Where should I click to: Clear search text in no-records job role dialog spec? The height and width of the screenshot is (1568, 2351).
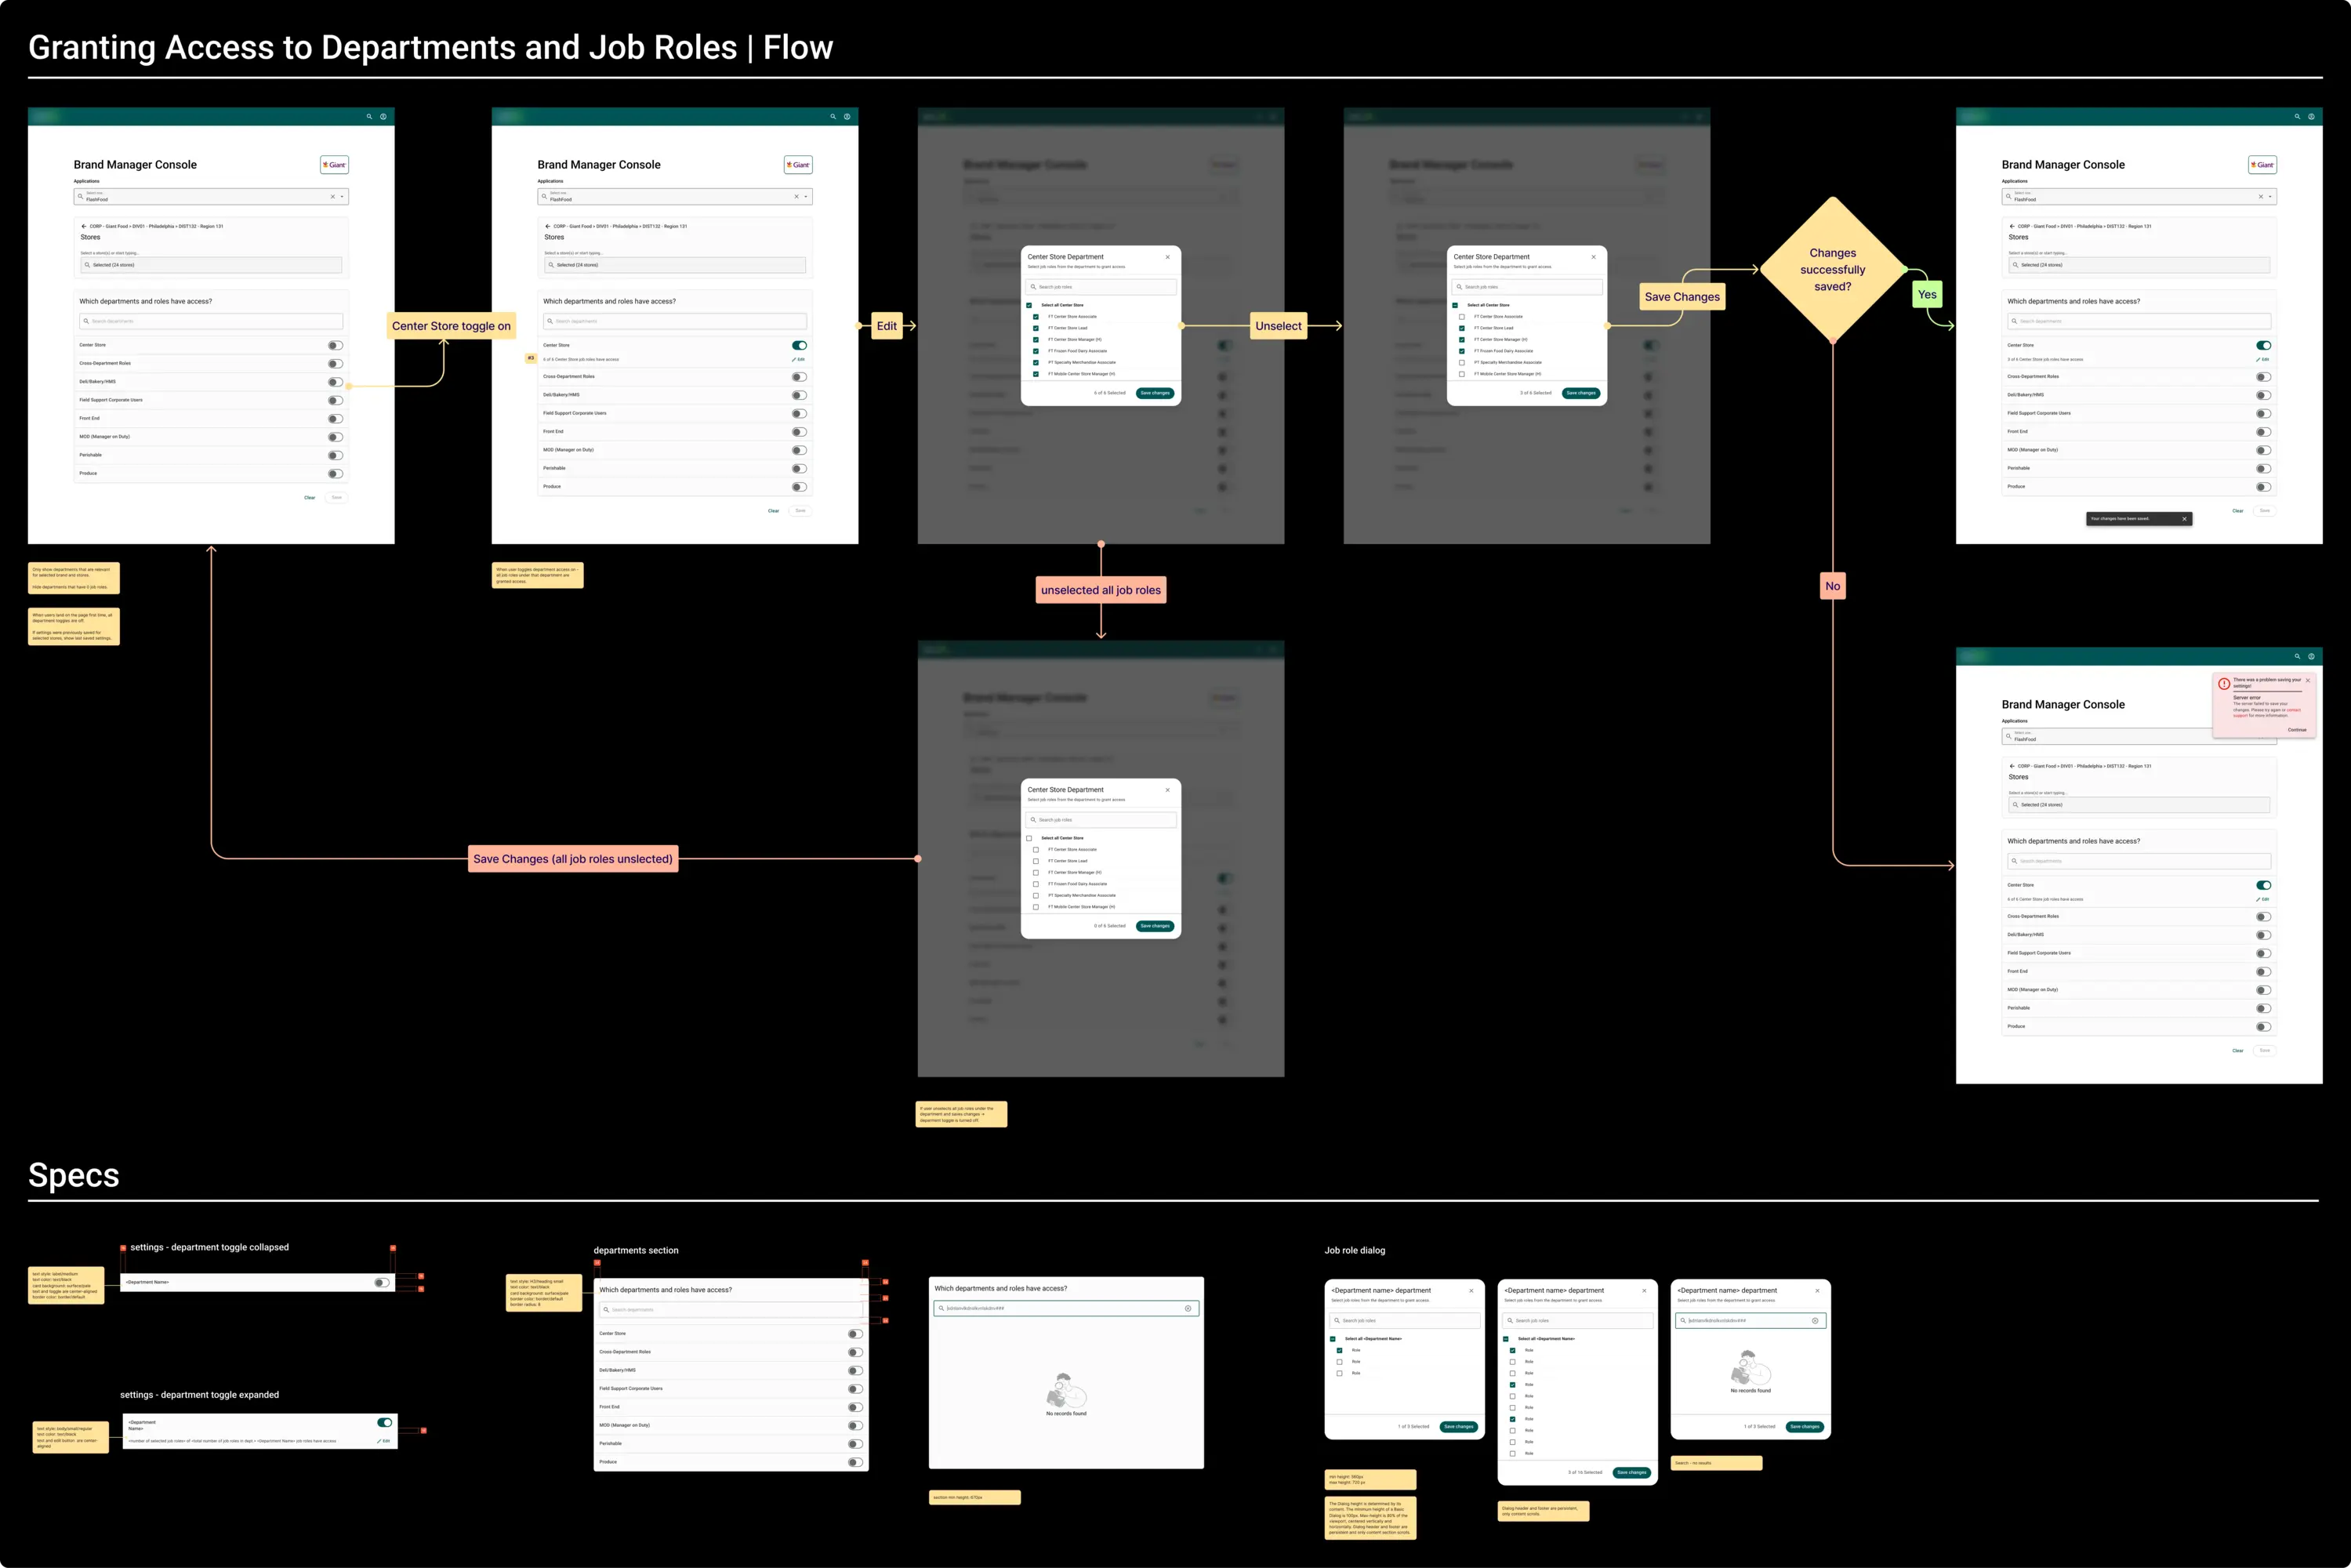point(1815,1321)
